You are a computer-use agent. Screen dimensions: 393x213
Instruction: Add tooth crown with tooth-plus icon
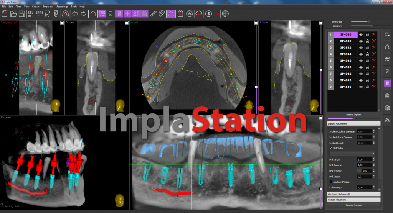coord(48,14)
